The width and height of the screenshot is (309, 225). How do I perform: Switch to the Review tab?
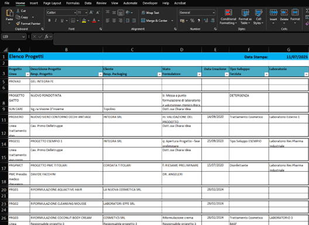[101, 3]
